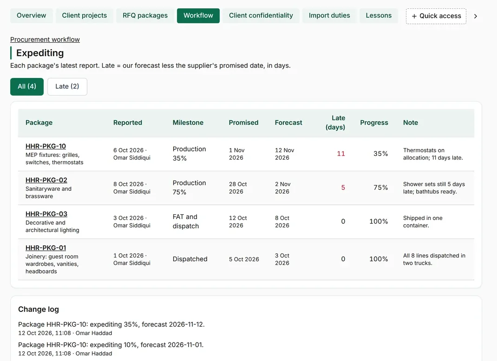Viewport: 497px width, 361px height.
Task: Click '6 Oct 2026 · Omar Siddiqui' reported cell
Action: click(132, 154)
